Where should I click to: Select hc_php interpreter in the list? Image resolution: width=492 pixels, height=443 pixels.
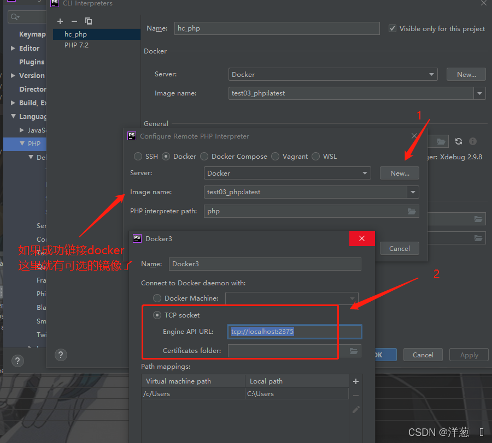[x=97, y=34]
